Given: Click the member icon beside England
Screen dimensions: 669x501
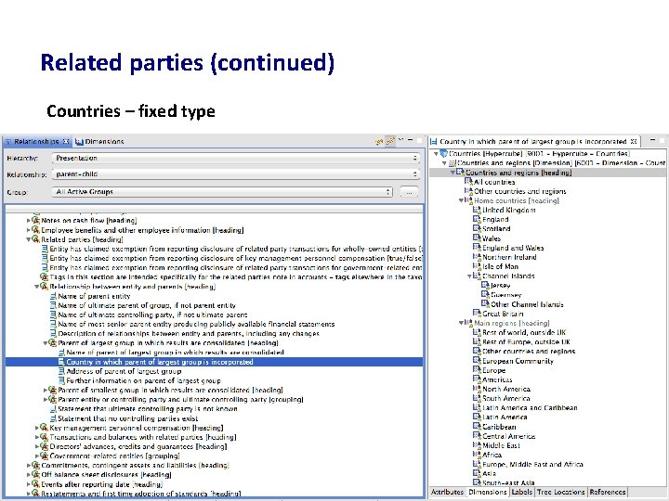Looking at the screenshot, I should coord(477,219).
